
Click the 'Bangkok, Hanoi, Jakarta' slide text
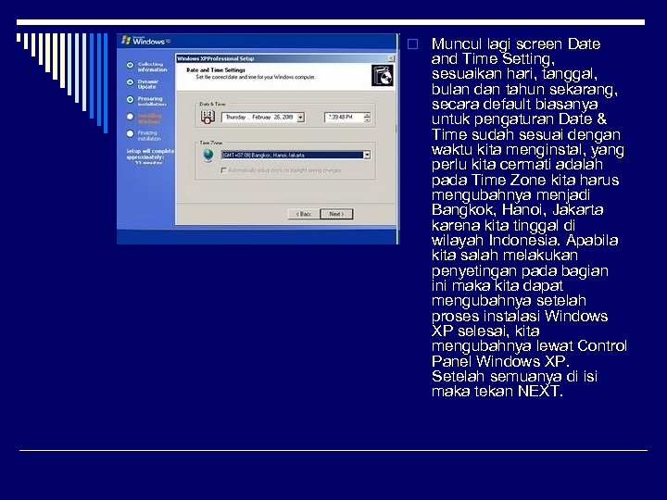pyautogui.click(x=517, y=210)
